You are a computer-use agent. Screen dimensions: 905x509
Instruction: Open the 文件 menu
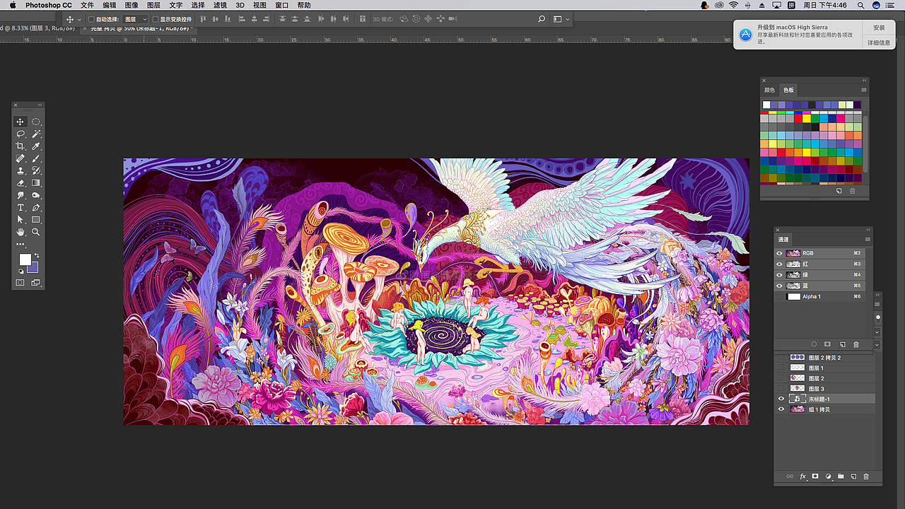click(x=87, y=5)
